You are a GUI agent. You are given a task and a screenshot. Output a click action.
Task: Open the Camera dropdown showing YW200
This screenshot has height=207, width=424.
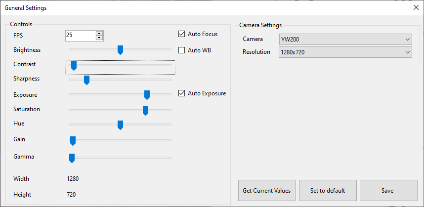345,40
